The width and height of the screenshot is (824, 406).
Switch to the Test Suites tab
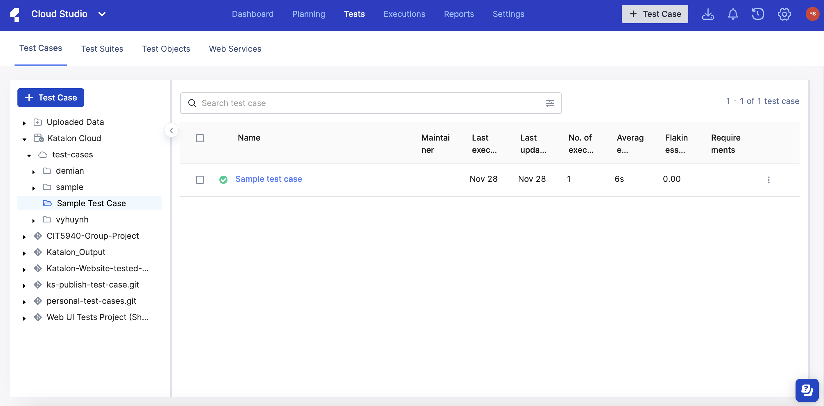point(102,48)
